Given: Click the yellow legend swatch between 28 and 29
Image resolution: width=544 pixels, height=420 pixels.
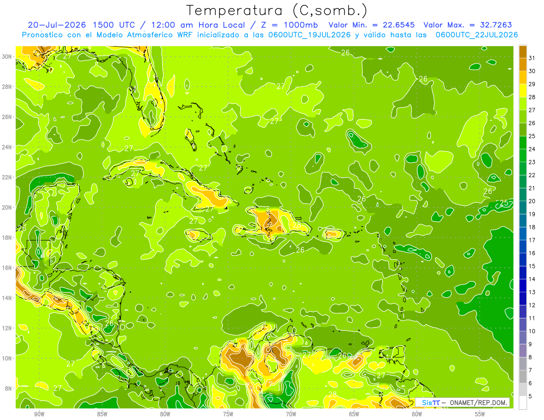Looking at the screenshot, I should point(523,90).
